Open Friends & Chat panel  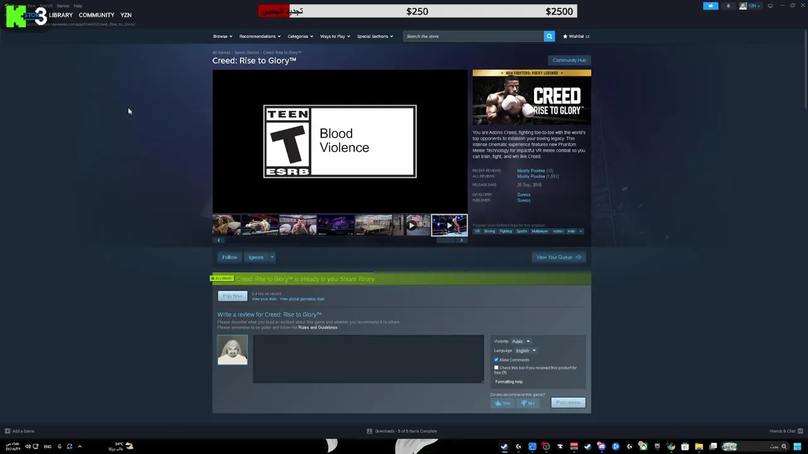(785, 431)
